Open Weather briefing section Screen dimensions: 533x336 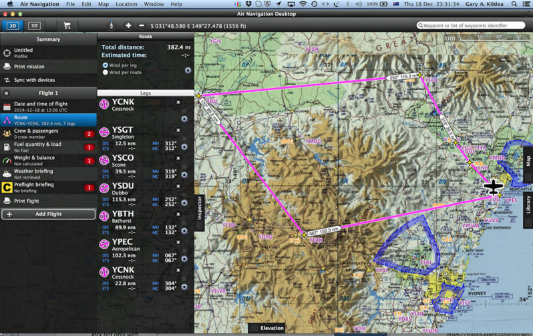click(48, 174)
